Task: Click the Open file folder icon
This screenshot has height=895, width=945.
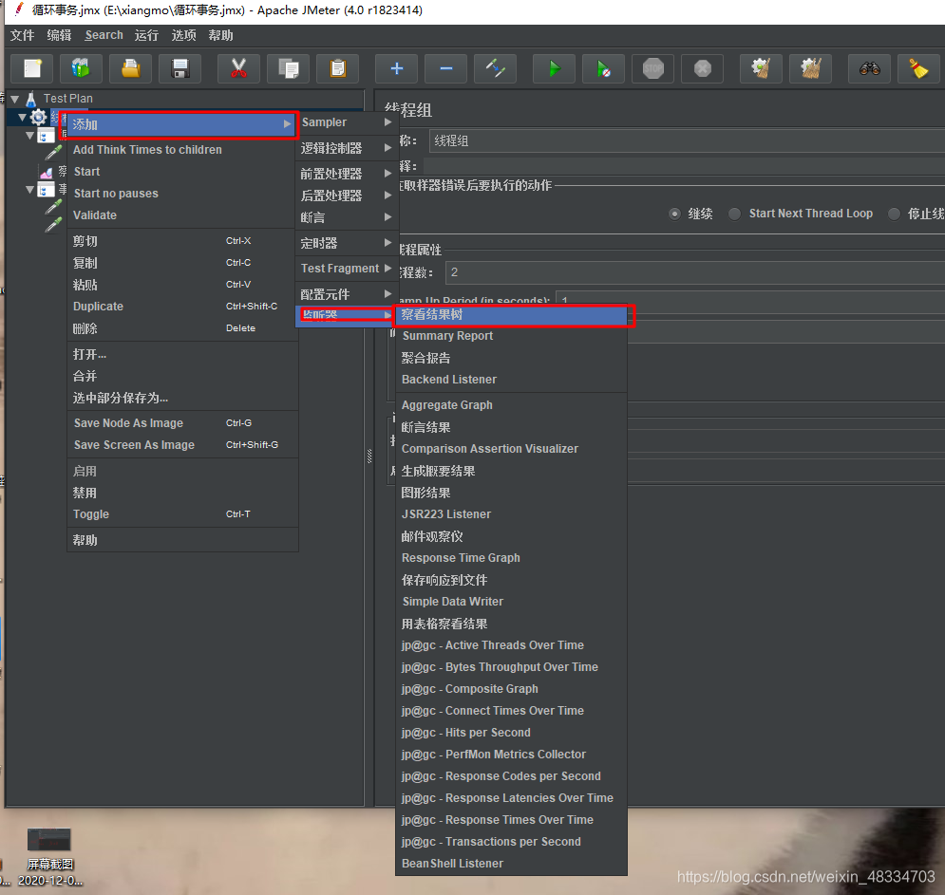Action: point(131,68)
